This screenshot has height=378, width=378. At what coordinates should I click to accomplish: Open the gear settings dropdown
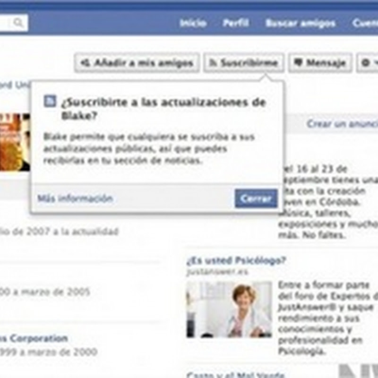(x=368, y=63)
